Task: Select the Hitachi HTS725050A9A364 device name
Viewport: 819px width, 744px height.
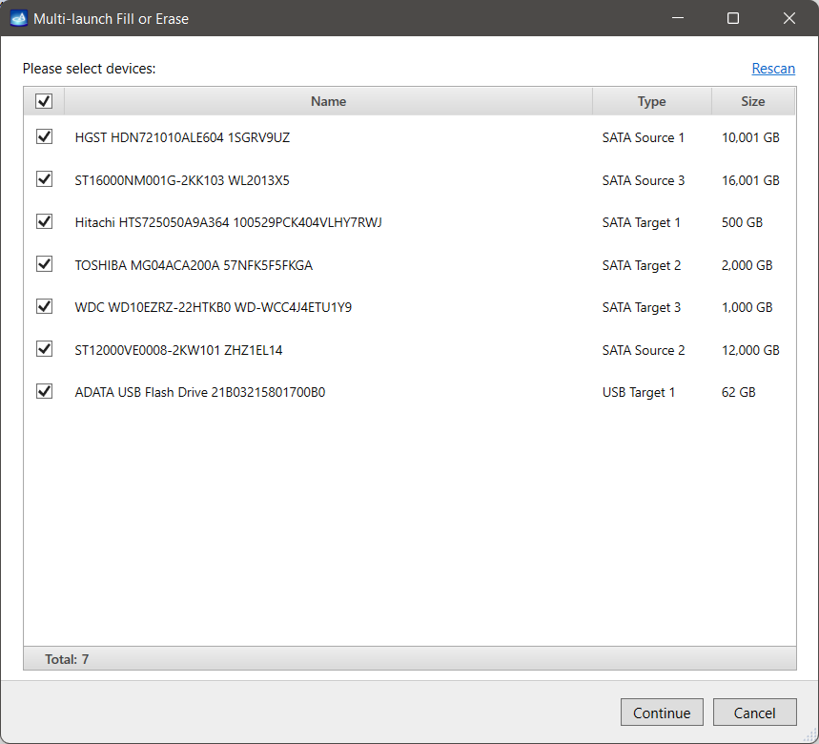Action: (x=228, y=222)
